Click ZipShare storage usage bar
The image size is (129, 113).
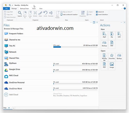click(x=75, y=65)
